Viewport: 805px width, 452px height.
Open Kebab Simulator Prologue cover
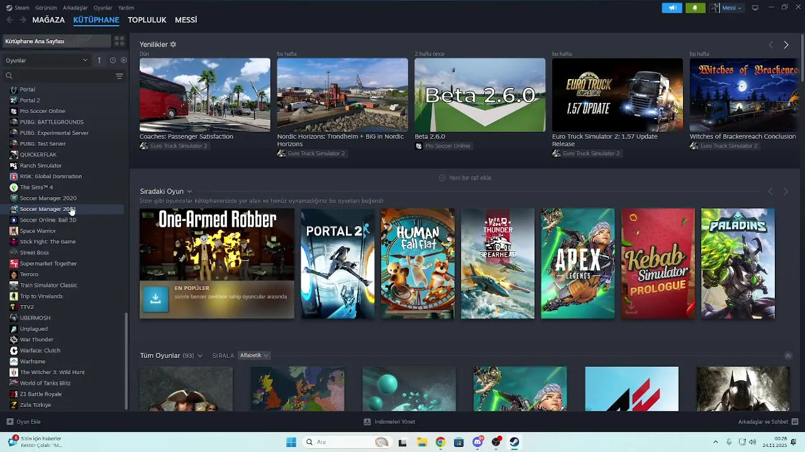point(658,264)
